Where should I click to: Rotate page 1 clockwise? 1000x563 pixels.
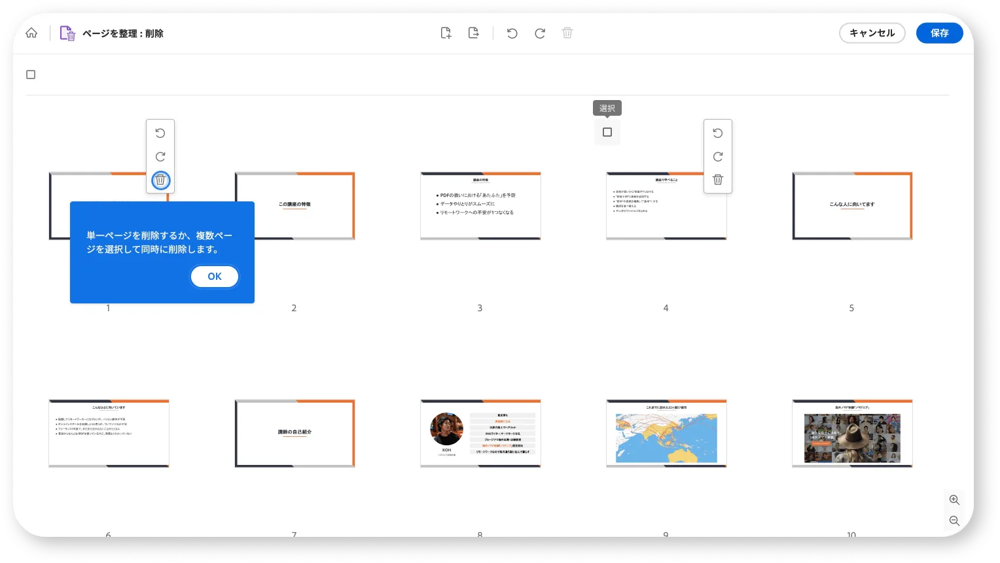click(x=160, y=156)
